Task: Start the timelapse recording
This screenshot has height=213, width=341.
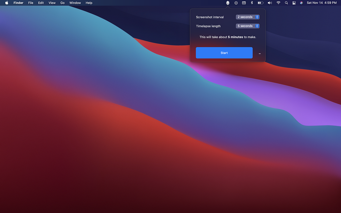Action: pyautogui.click(x=224, y=53)
